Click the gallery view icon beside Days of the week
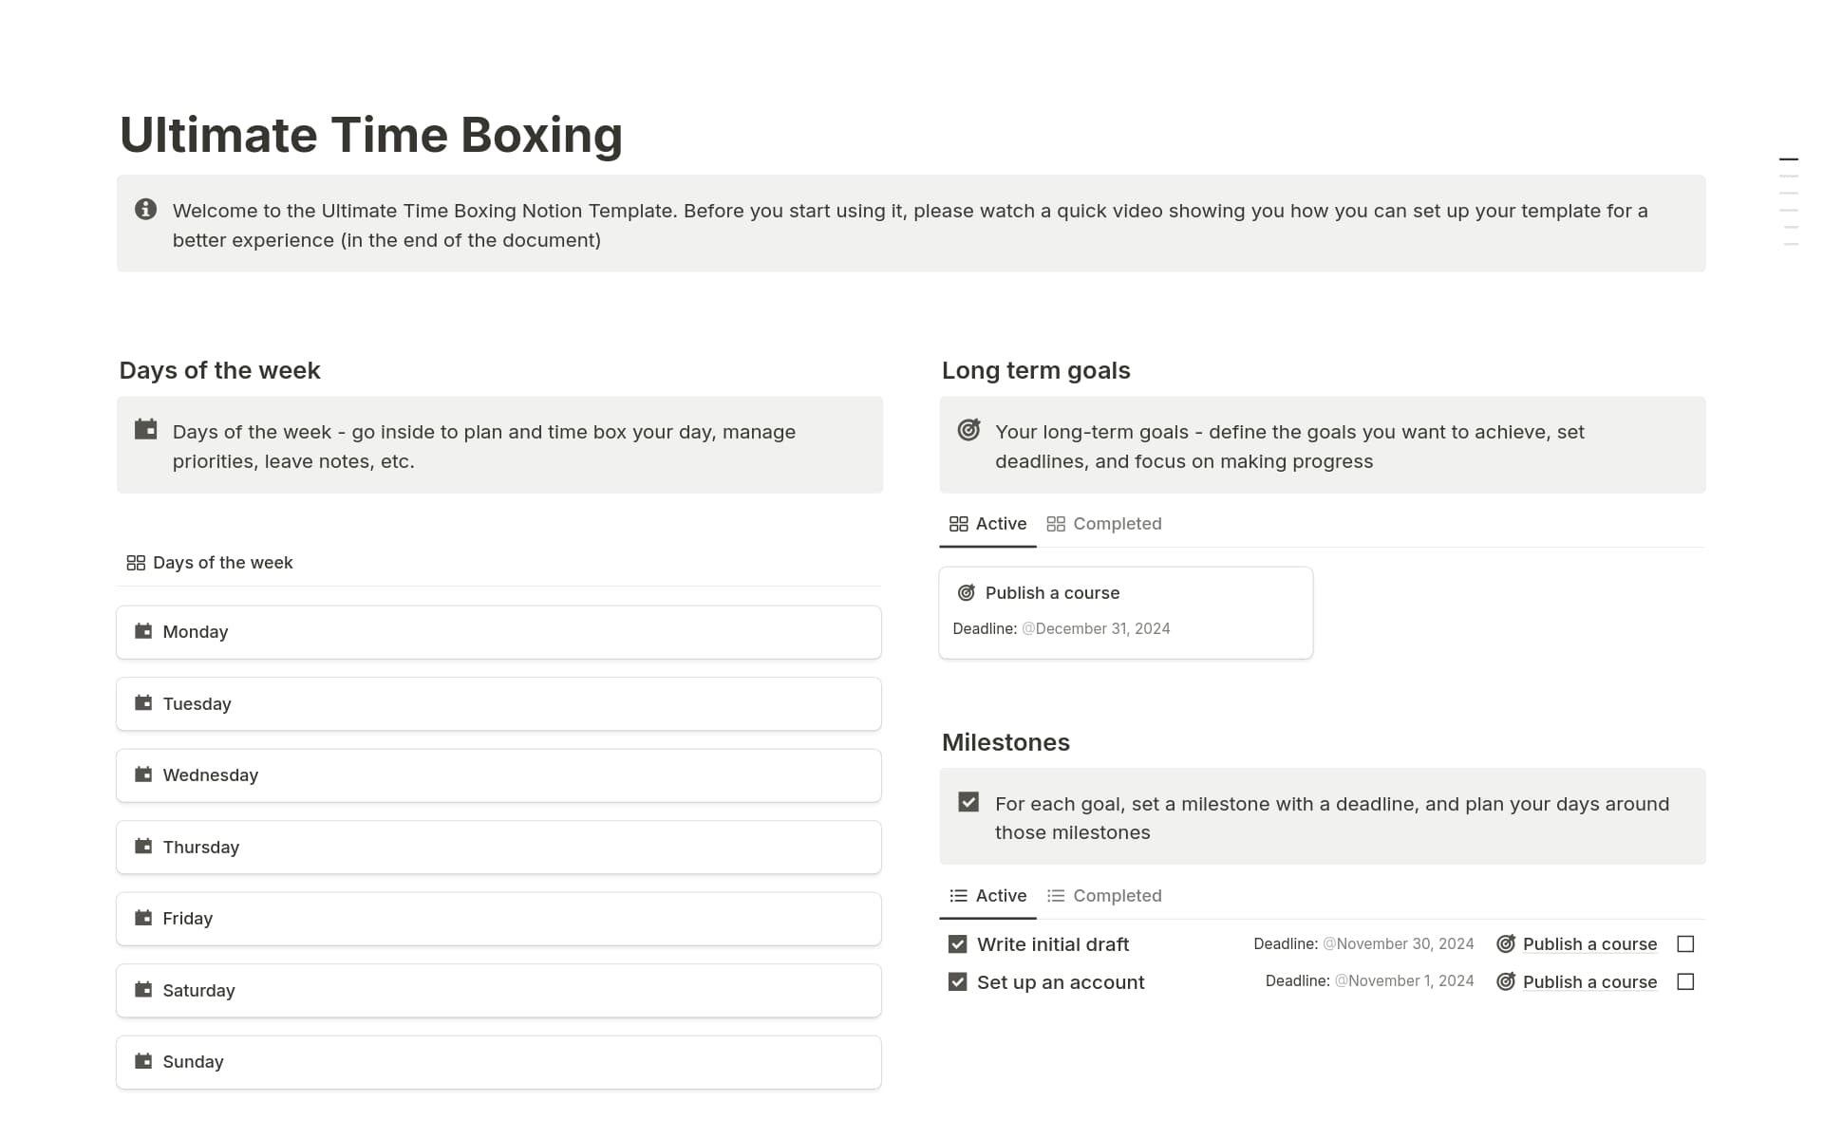This screenshot has height=1138, width=1823. pyautogui.click(x=136, y=562)
